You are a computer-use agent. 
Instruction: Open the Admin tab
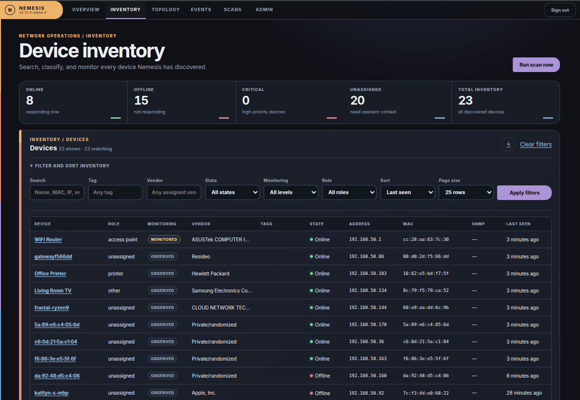pos(264,10)
